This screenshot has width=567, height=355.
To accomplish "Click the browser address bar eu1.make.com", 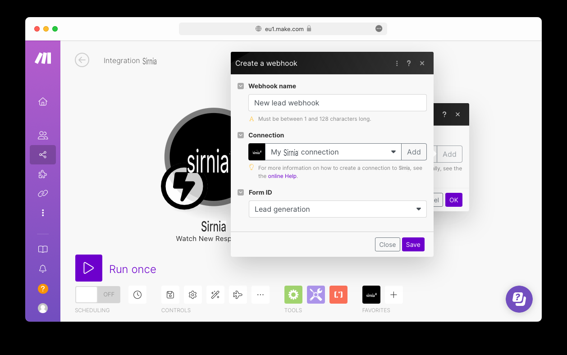I will coord(283,29).
